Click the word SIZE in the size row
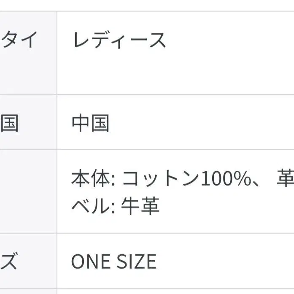Screen dimensions: 294x294 click(x=137, y=262)
